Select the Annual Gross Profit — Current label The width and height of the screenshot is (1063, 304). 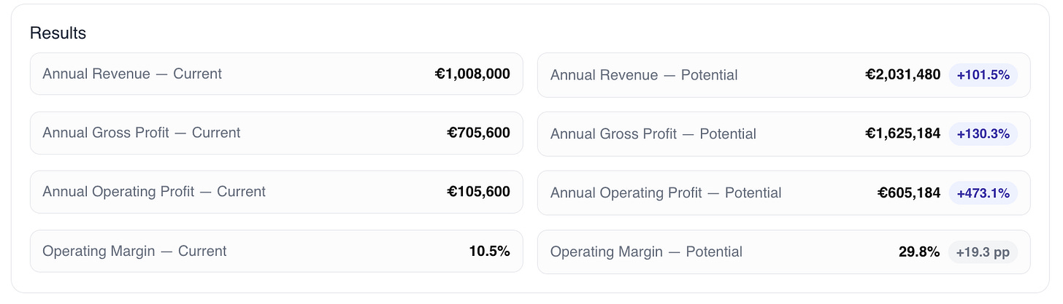pyautogui.click(x=142, y=133)
